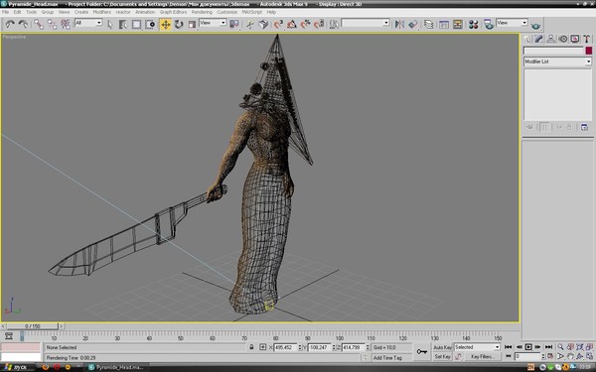Toggle Absolute/Offset transform type-in mode
The image size is (596, 372).
pos(262,347)
